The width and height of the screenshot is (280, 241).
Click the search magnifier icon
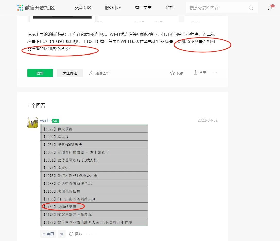tap(251, 8)
